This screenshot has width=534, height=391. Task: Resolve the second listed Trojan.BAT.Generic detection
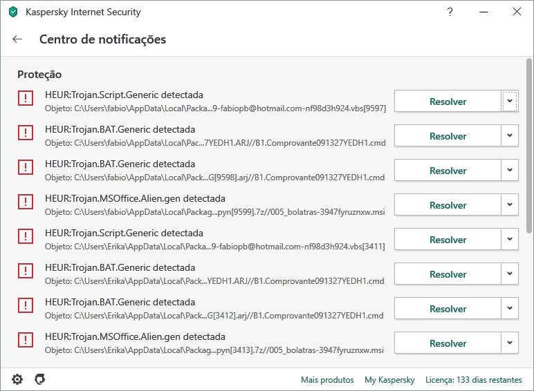pos(448,171)
